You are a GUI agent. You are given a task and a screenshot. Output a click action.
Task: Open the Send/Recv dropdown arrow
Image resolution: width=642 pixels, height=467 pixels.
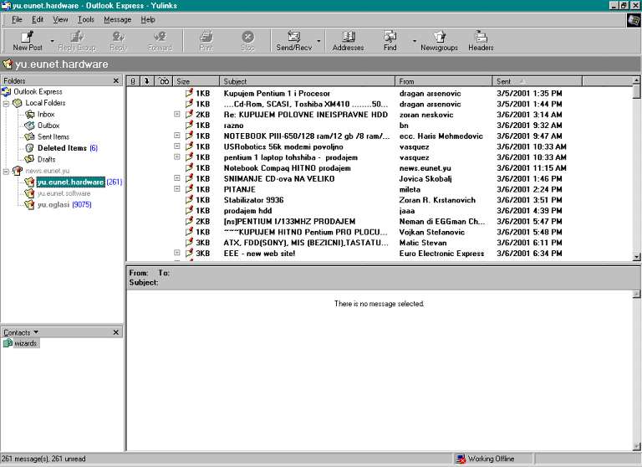(x=318, y=40)
